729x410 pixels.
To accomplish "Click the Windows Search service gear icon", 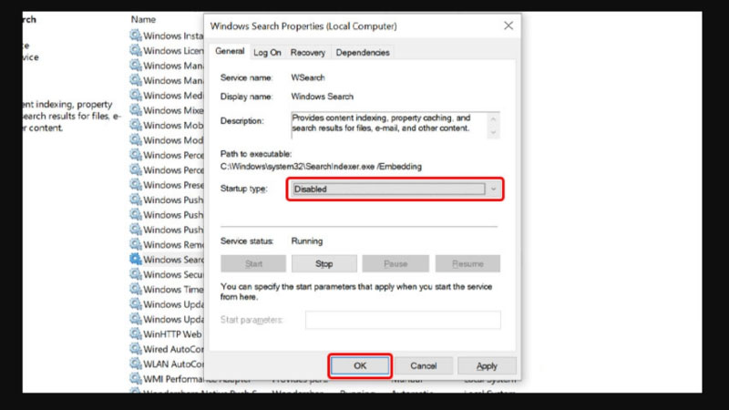I will point(136,259).
